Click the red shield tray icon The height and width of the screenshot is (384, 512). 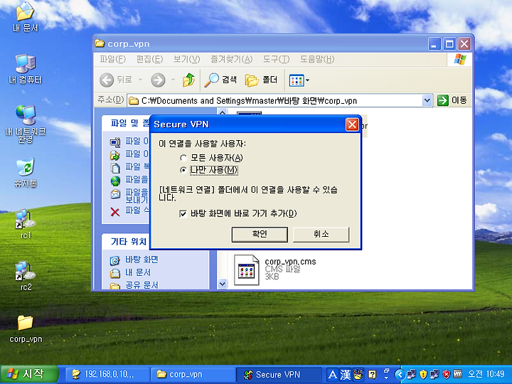pos(446,374)
